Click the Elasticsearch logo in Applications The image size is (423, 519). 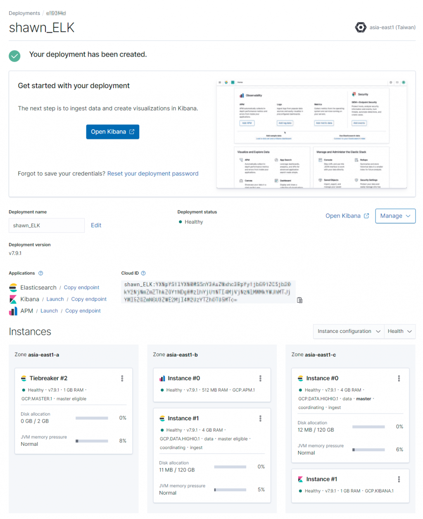pos(13,287)
